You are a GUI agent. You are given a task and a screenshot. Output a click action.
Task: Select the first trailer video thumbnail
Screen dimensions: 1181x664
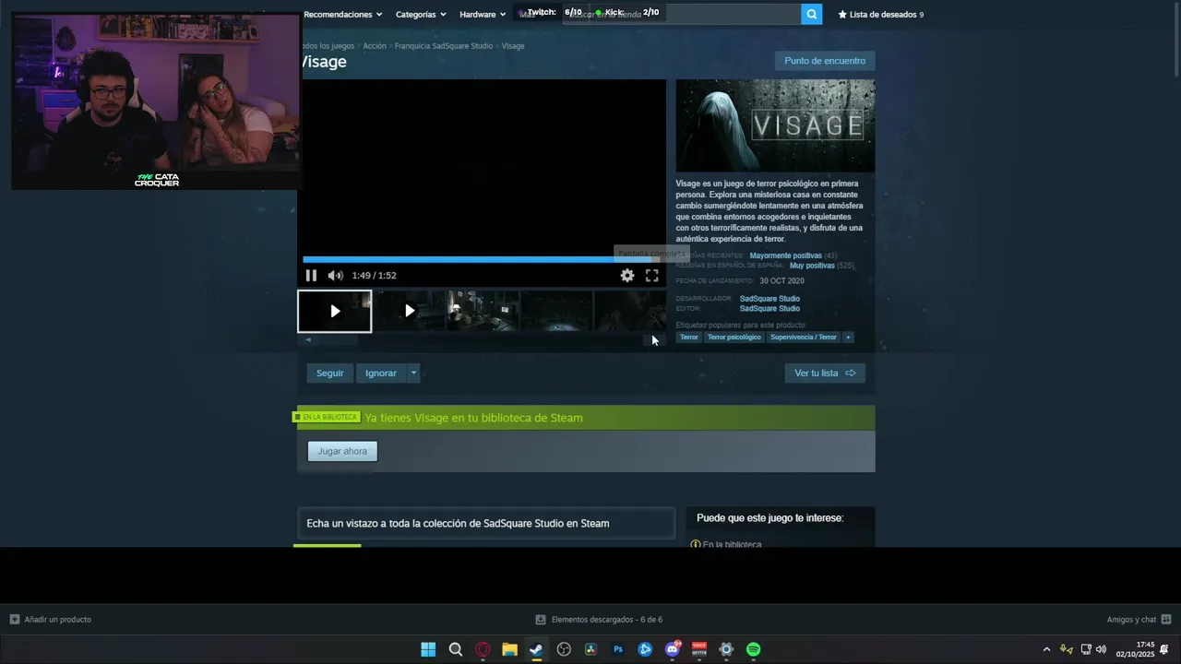tap(335, 311)
